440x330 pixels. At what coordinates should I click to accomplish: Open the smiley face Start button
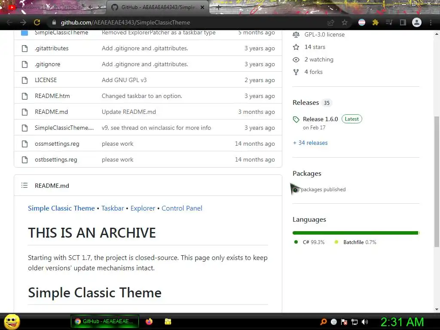(12, 321)
